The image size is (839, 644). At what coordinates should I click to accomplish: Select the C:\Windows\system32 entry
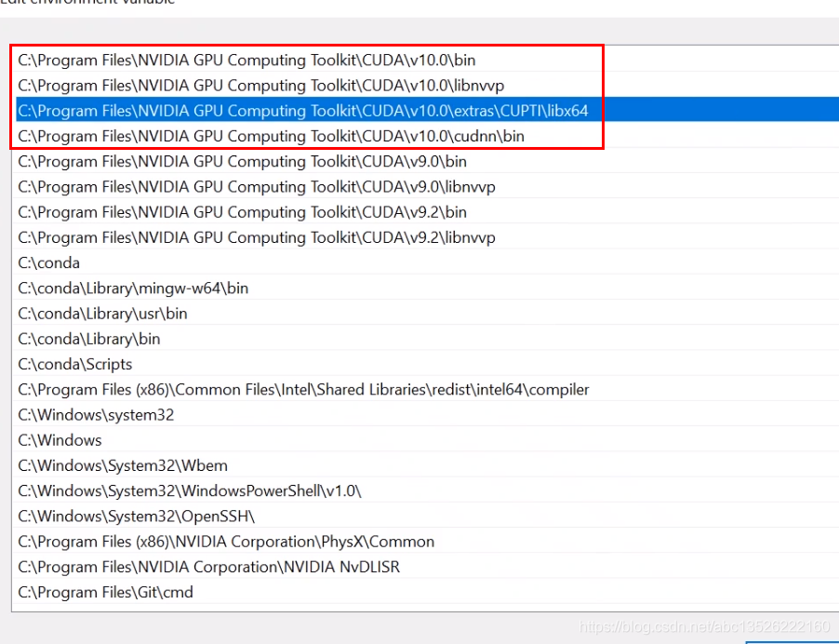[x=427, y=414]
